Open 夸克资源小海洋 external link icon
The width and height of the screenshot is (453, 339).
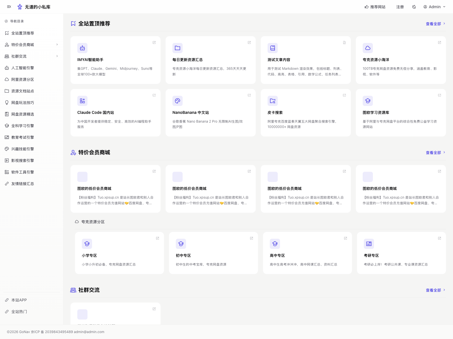pos(439,42)
